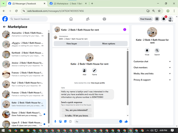Viewport: 178px width, 133px height.
Task: Open the Windows notification center icon
Action: click(x=172, y=131)
